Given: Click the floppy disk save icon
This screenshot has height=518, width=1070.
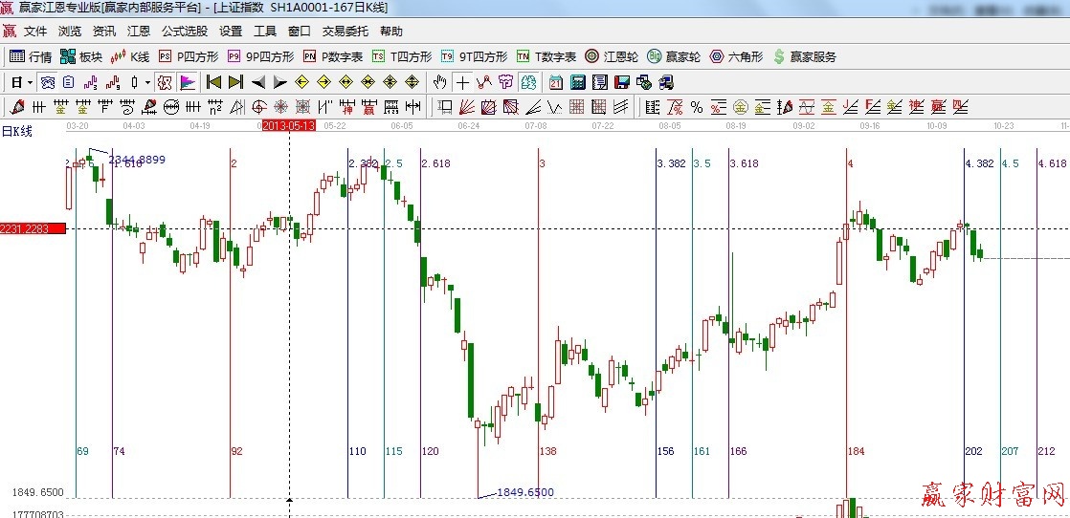Looking at the screenshot, I should click(x=621, y=82).
